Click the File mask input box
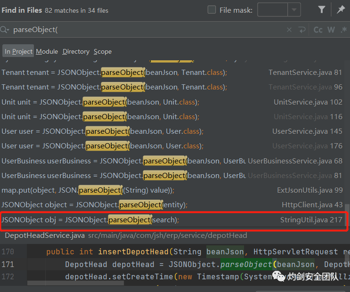The height and width of the screenshot is (292, 350). [273, 9]
